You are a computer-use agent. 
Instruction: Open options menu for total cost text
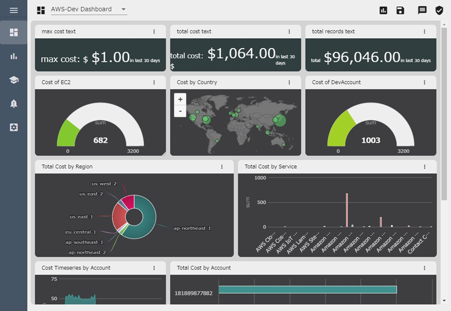[x=289, y=32]
